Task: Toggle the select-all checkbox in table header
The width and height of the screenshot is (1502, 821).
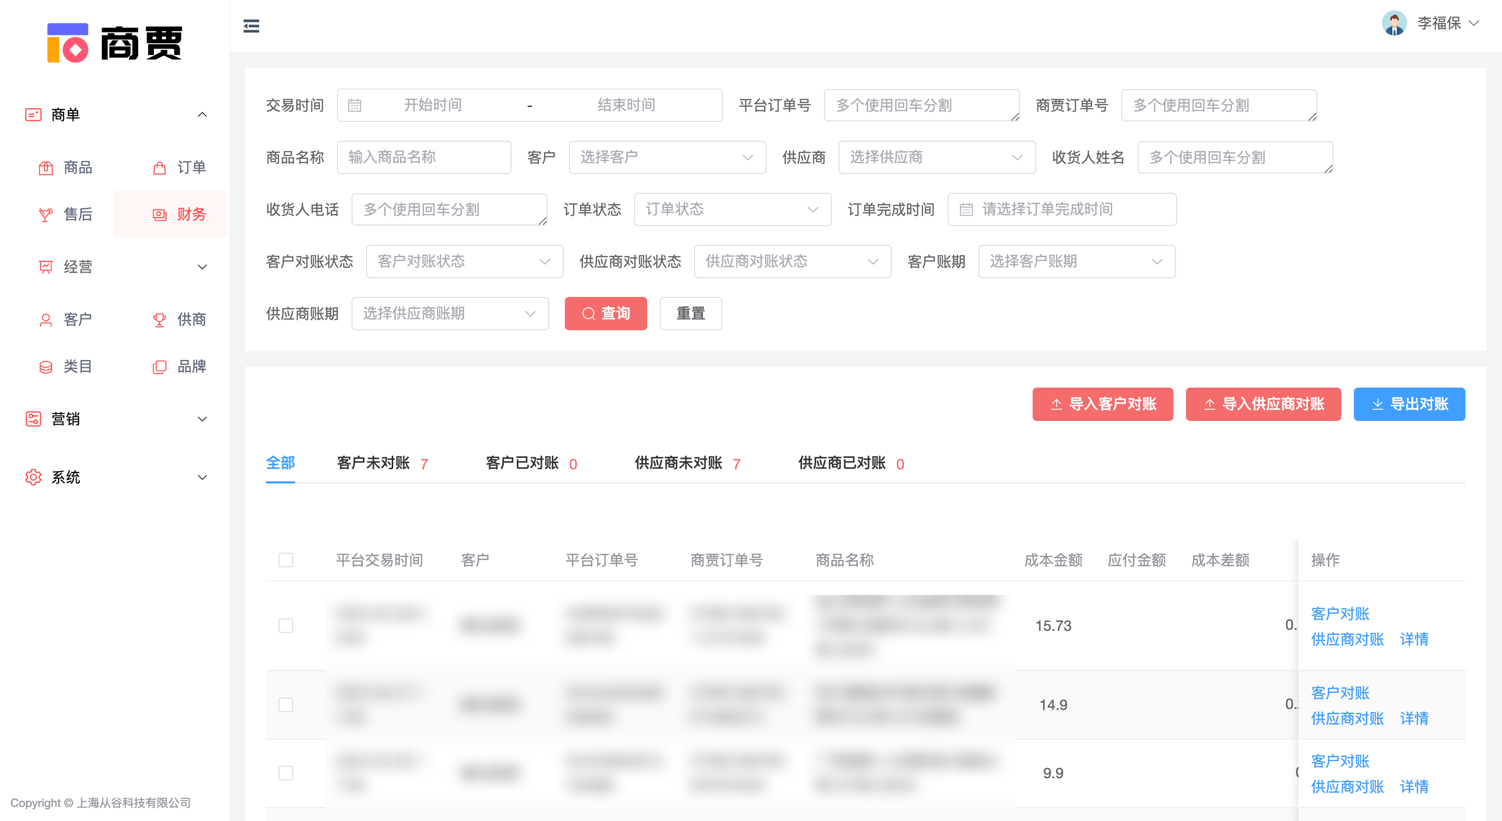Action: pos(286,560)
